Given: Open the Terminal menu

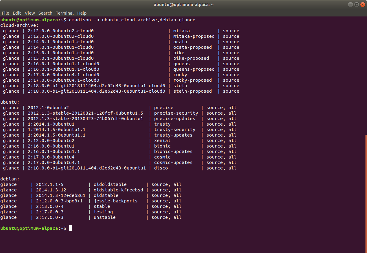Looking at the screenshot, I should tap(64, 13).
